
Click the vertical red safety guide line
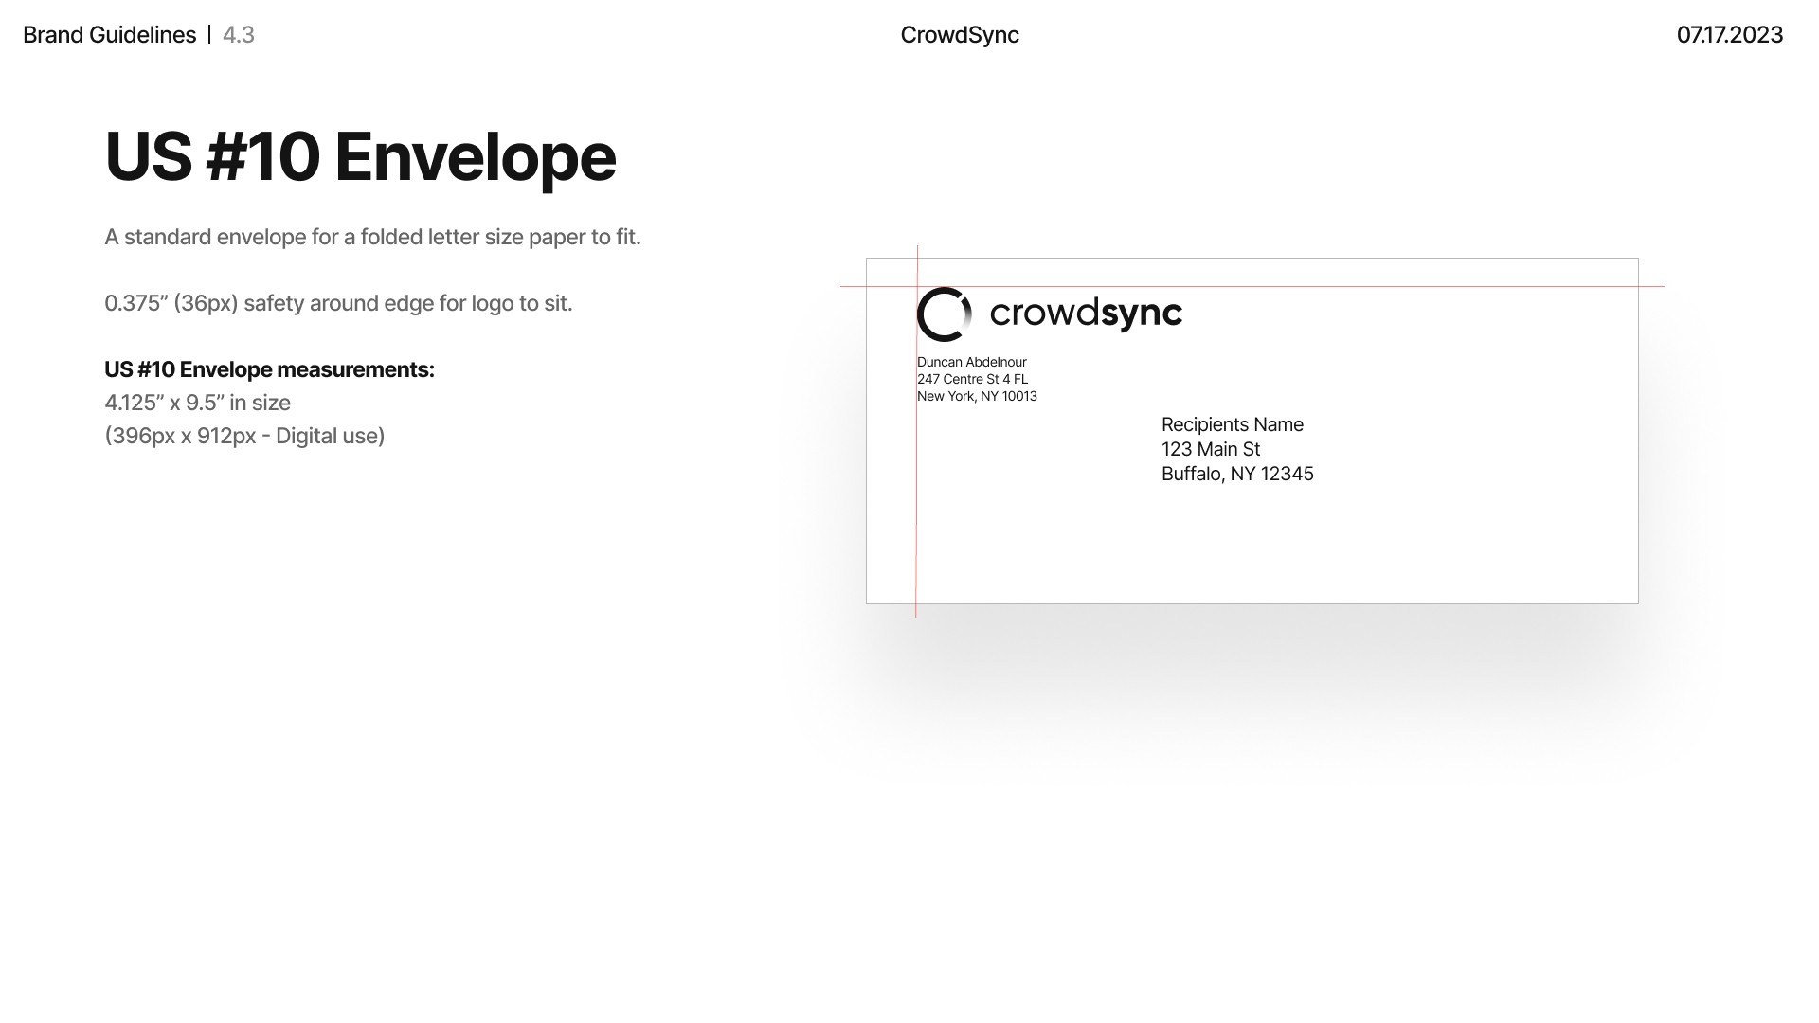[x=916, y=511]
